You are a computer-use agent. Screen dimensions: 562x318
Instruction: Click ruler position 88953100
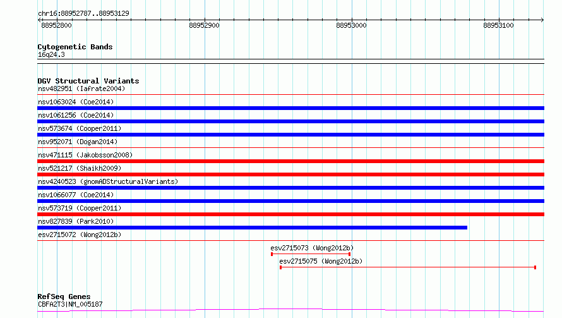tap(498, 25)
